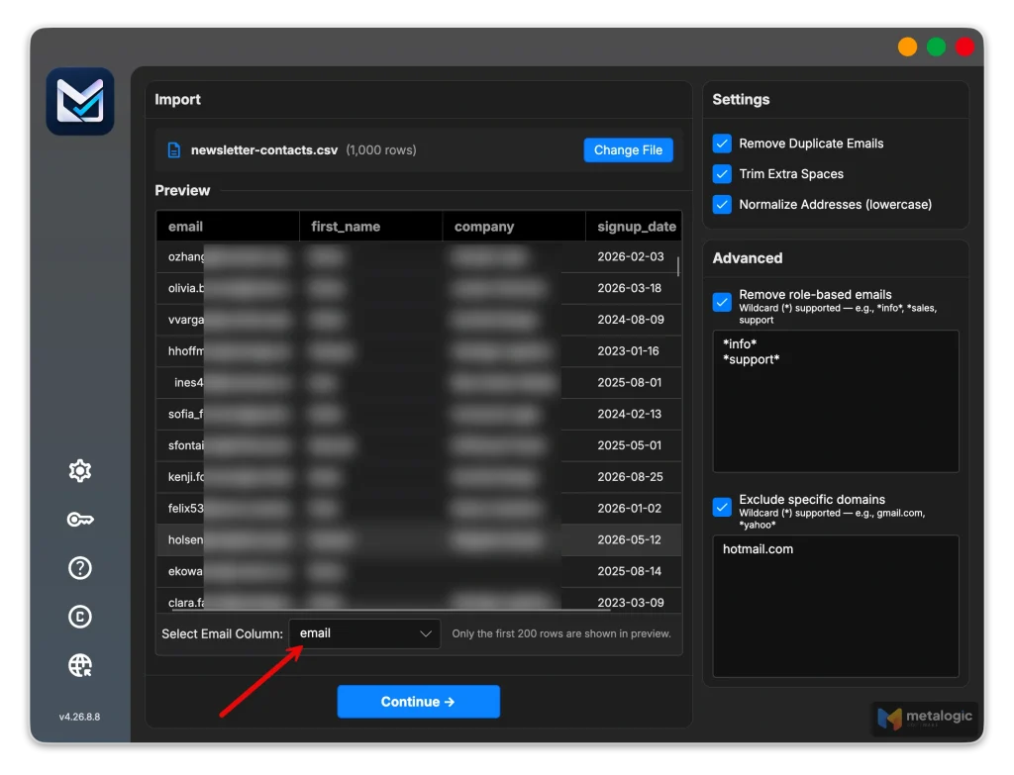Select the row dated 2025-08-01
Image resolution: width=1014 pixels, height=775 pixels.
[419, 383]
